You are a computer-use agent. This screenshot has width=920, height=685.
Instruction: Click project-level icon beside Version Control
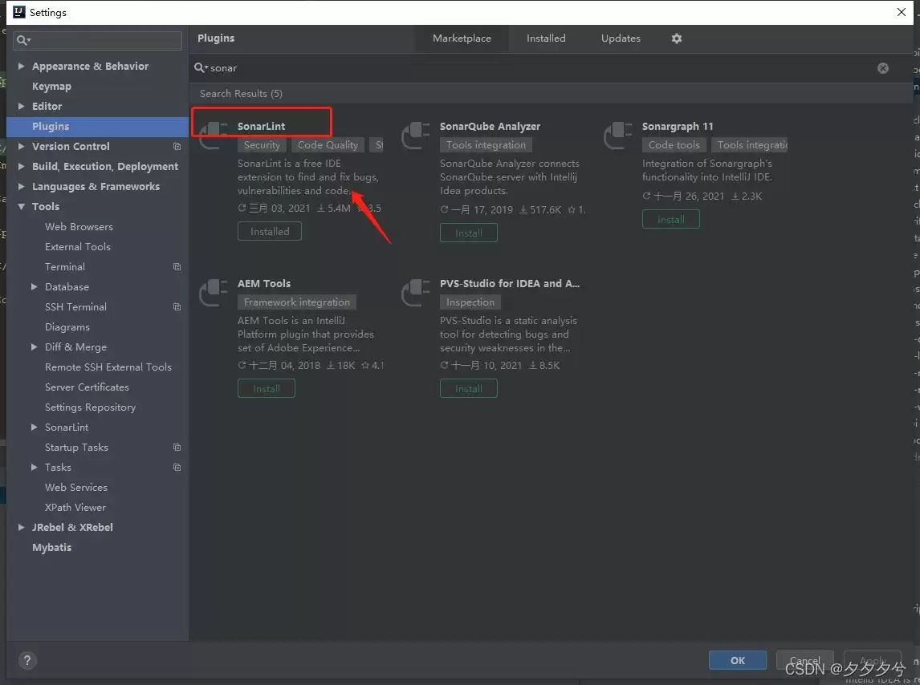177,147
